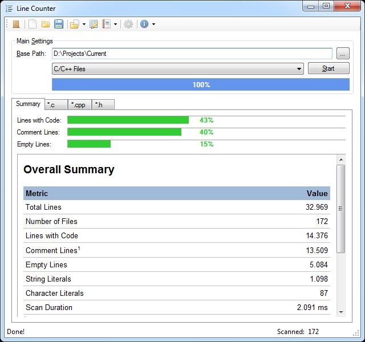Open a project with the folder icon

46,24
